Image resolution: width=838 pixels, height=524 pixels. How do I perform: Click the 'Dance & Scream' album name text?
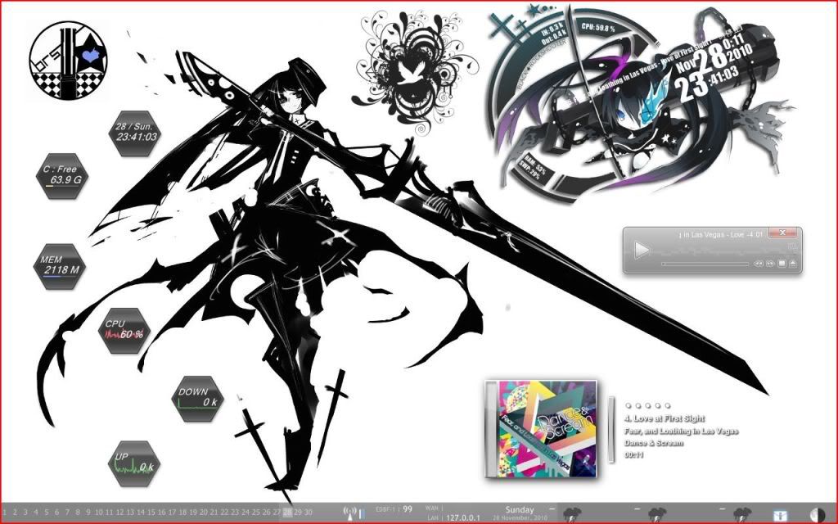coord(654,443)
